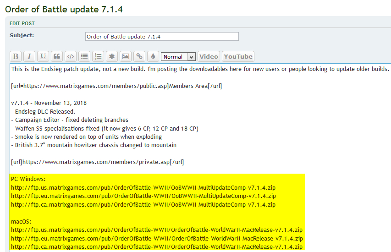The height and width of the screenshot is (252, 391).
Task: Apply underline formatting with the U button
Action: pos(43,56)
